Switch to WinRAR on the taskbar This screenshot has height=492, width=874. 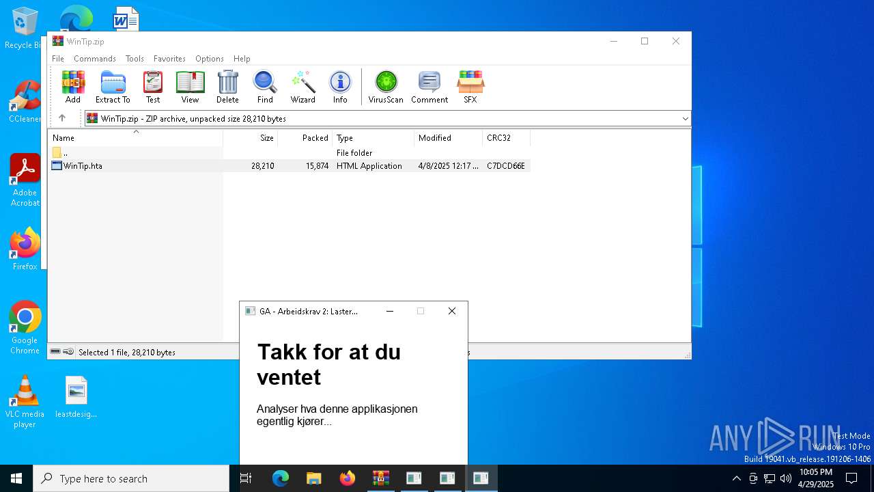click(x=380, y=478)
